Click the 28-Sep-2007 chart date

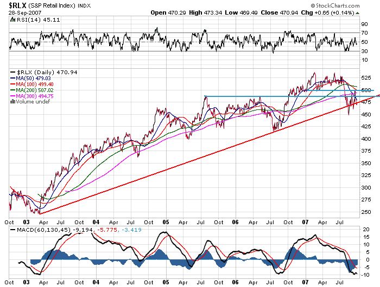pyautogui.click(x=25, y=13)
